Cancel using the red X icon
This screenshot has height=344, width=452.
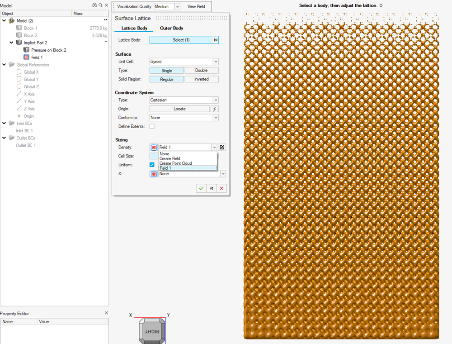tap(221, 188)
